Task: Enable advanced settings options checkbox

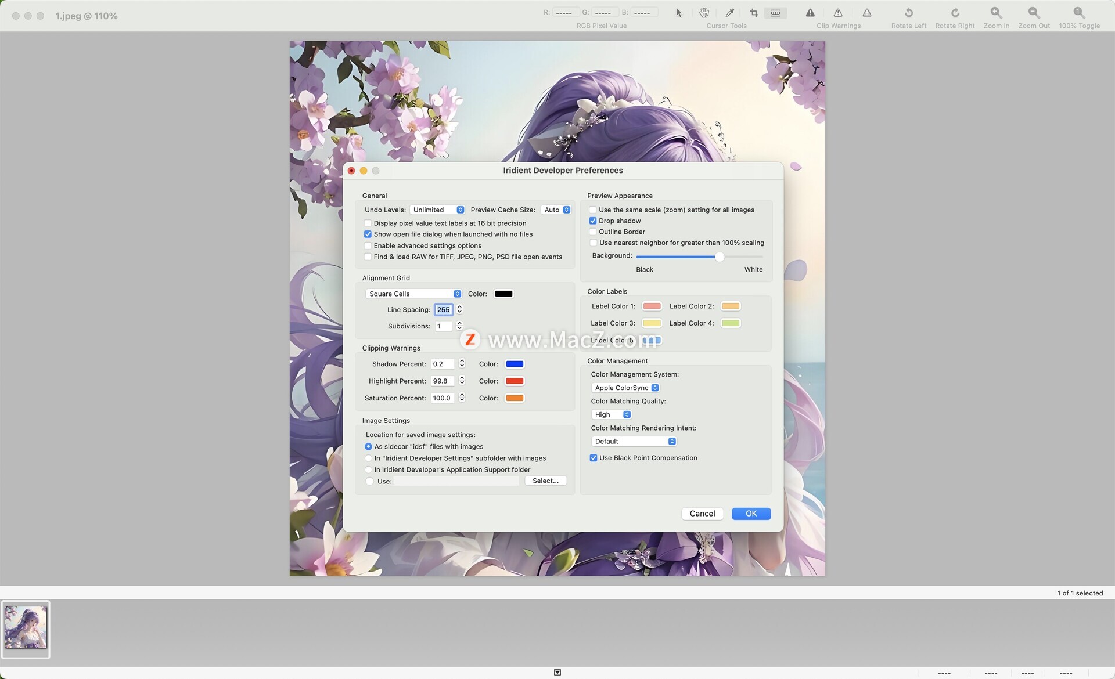Action: (x=368, y=246)
